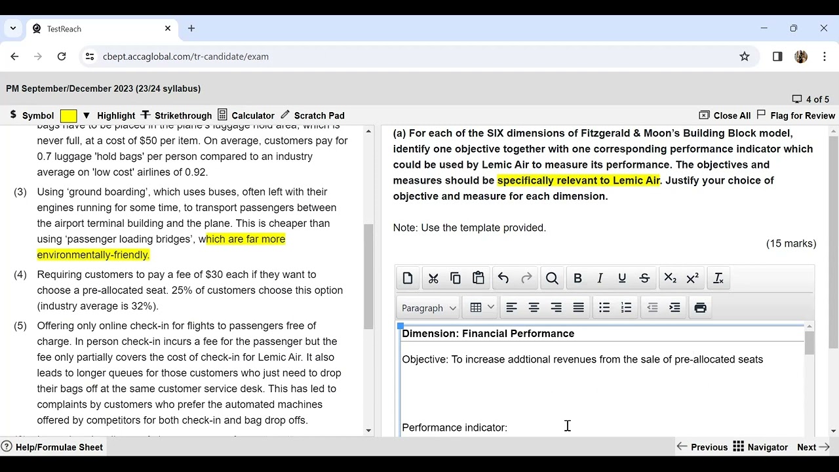Click the answer editor scrollbar thumb
839x472 pixels.
pos(810,343)
